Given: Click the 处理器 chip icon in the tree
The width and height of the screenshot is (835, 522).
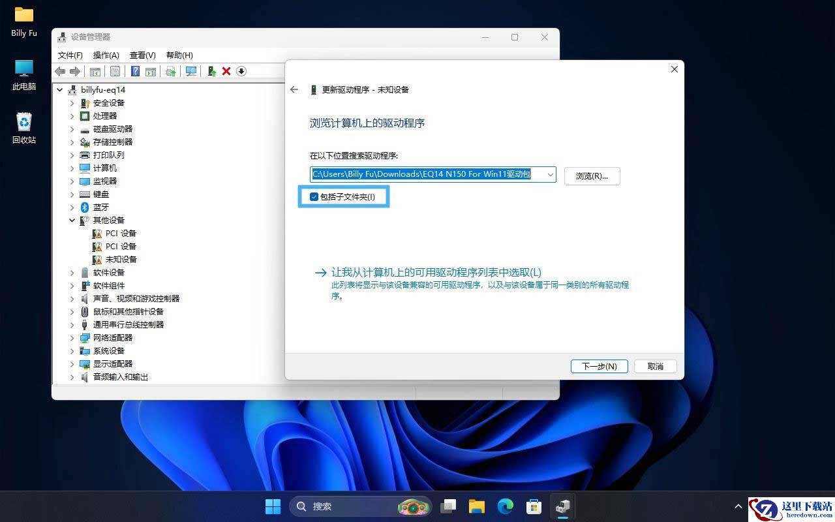Looking at the screenshot, I should (x=85, y=116).
